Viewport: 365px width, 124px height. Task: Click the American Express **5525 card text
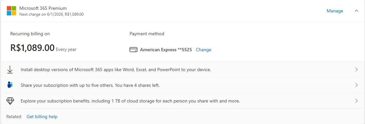coord(166,50)
